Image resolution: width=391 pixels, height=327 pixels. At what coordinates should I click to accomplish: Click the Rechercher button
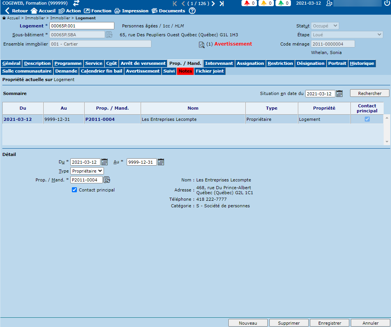369,93
